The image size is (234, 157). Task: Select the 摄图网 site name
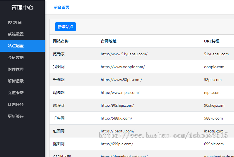[59, 144]
